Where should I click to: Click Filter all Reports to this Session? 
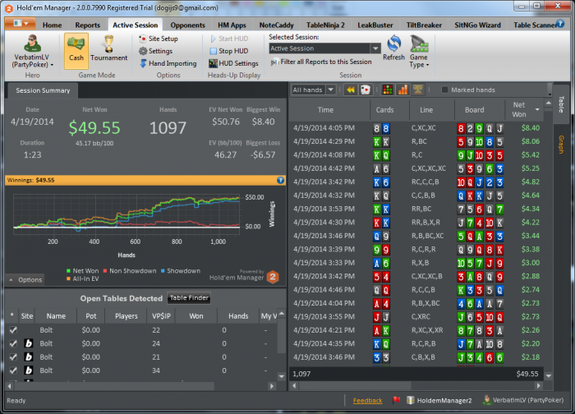coord(321,62)
